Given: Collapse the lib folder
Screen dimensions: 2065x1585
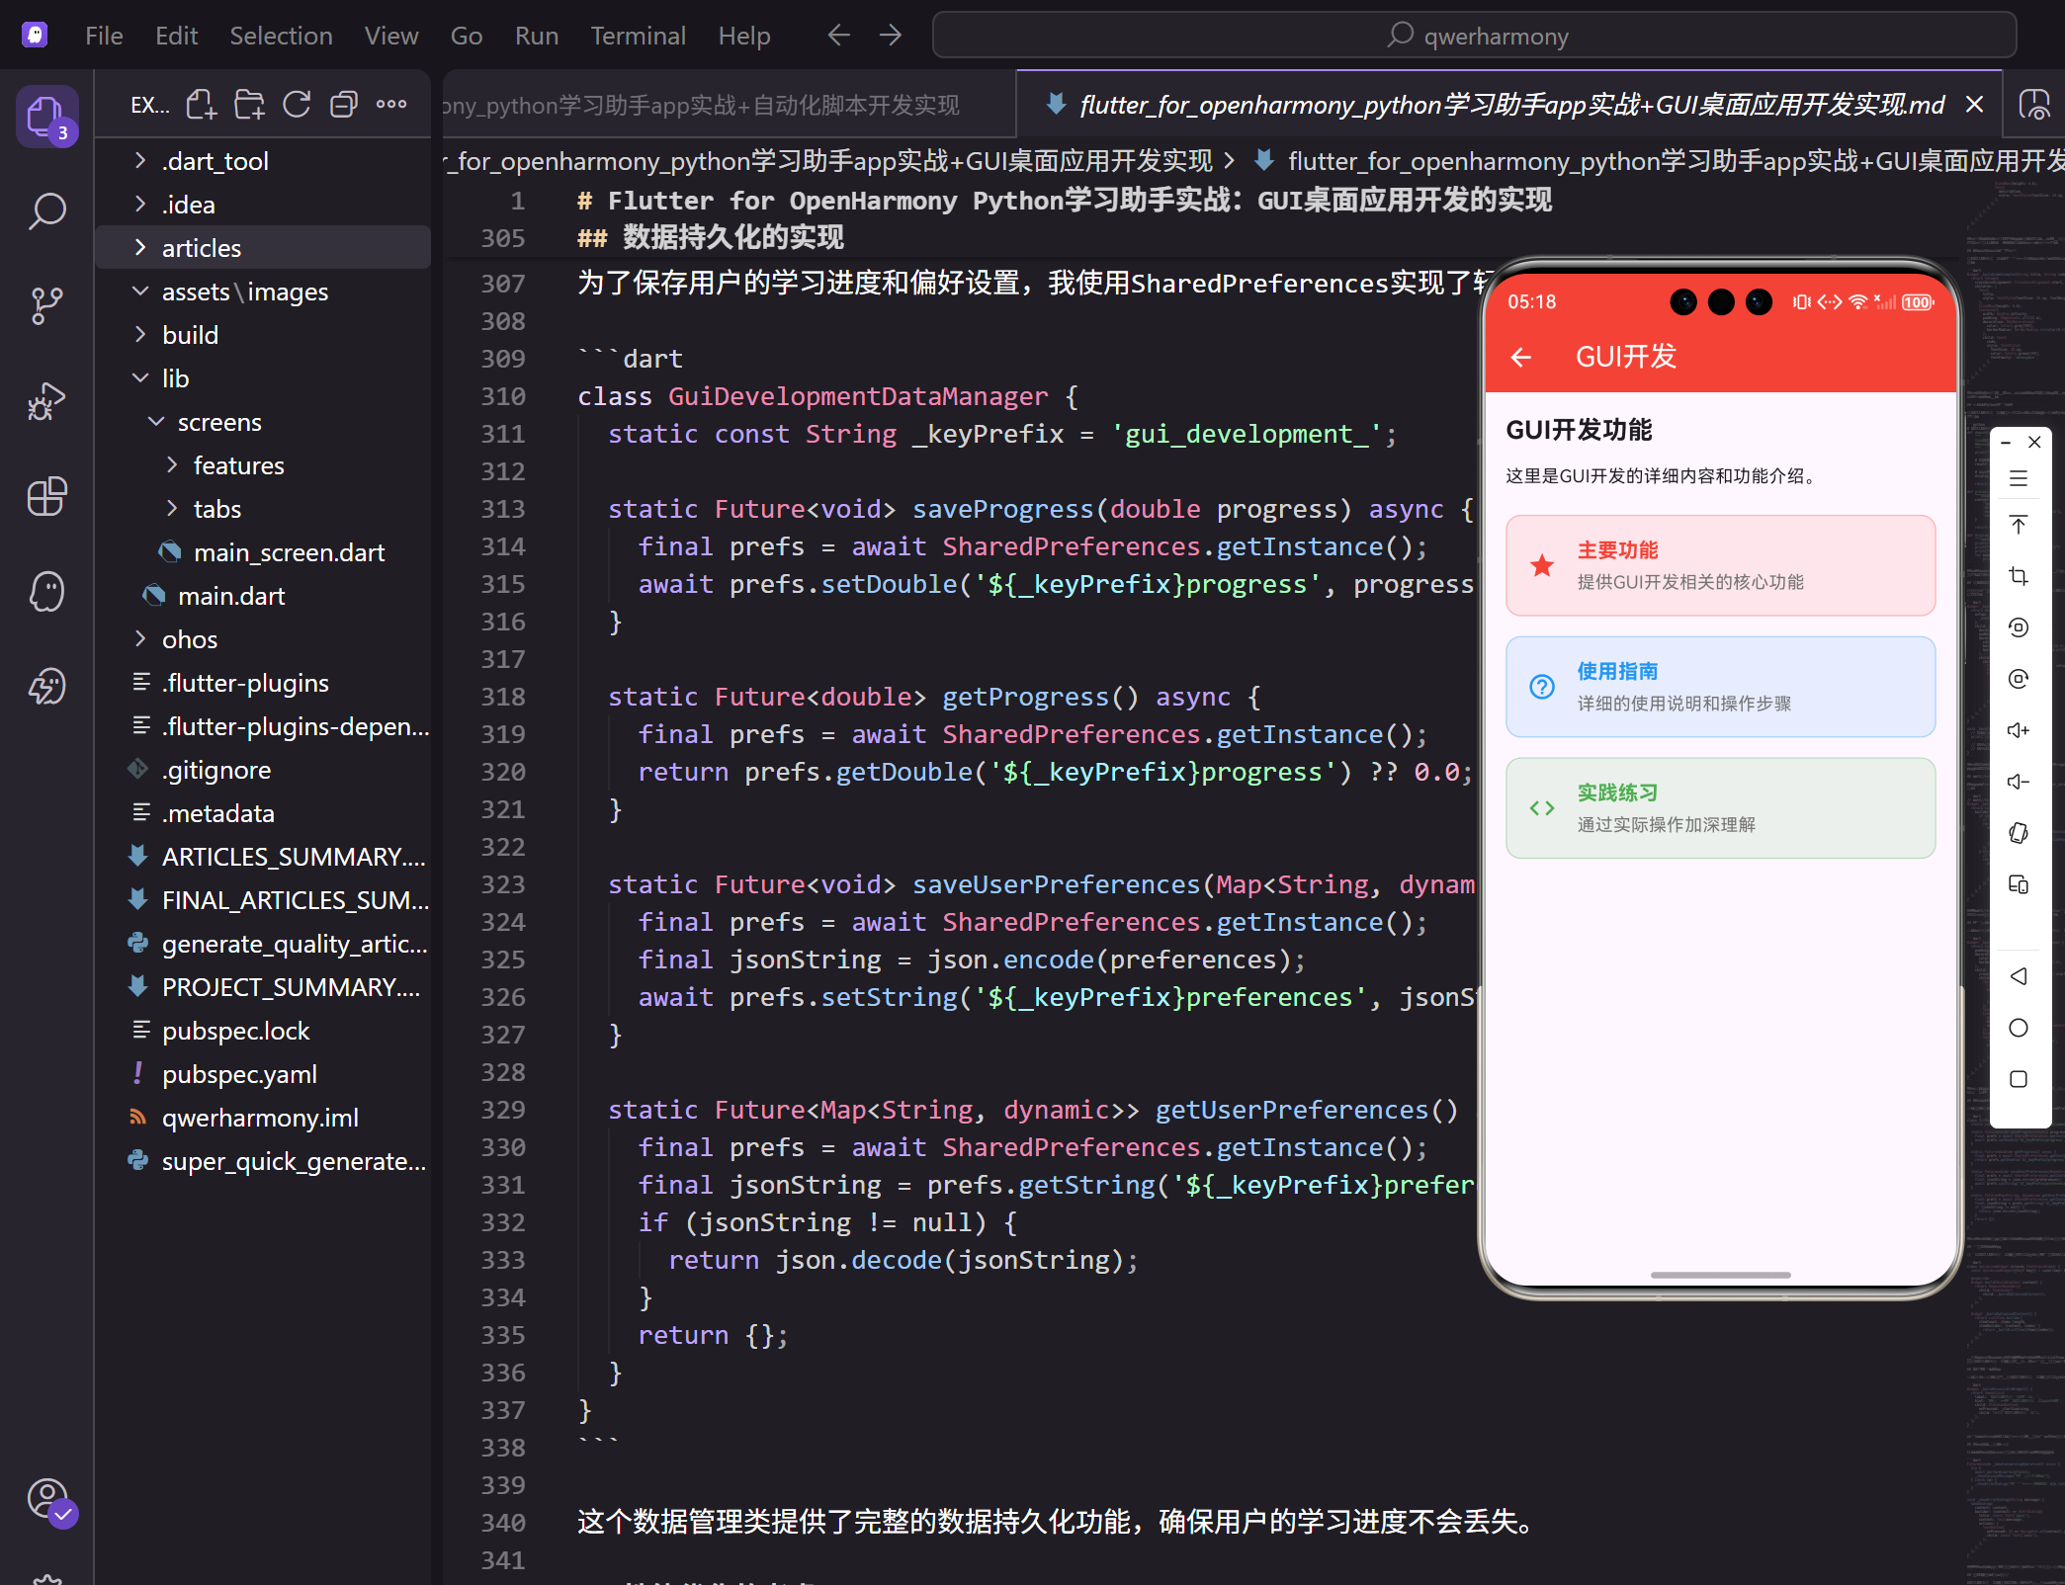Looking at the screenshot, I should pyautogui.click(x=175, y=378).
